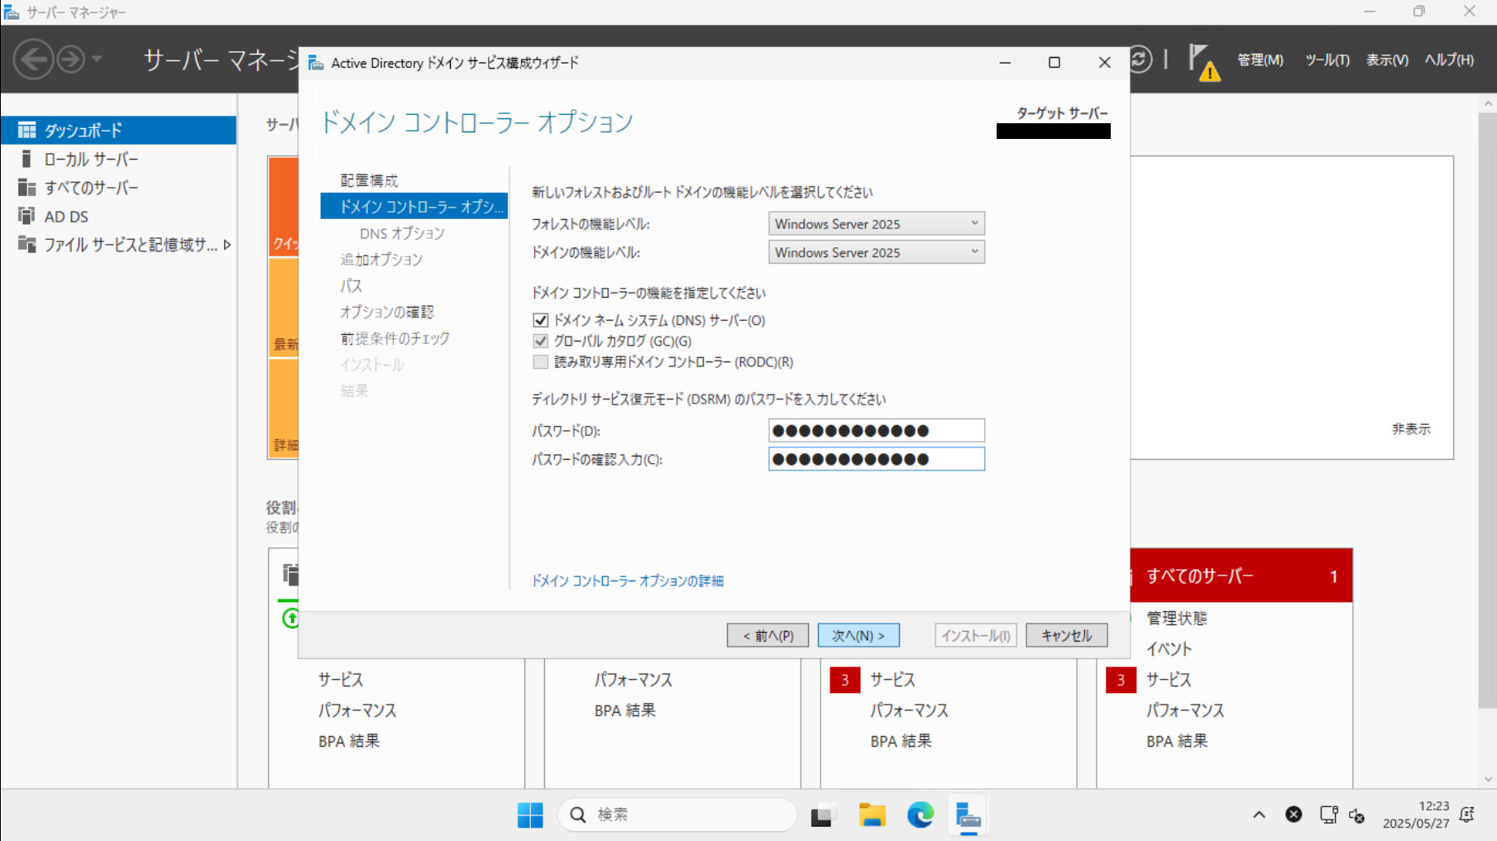Viewport: 1497px width, 841px height.
Task: Select Dashboard icon in sidebar
Action: pyautogui.click(x=26, y=130)
